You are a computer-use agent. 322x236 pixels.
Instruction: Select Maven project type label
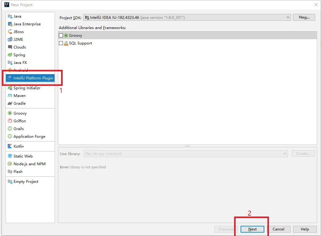[19, 96]
